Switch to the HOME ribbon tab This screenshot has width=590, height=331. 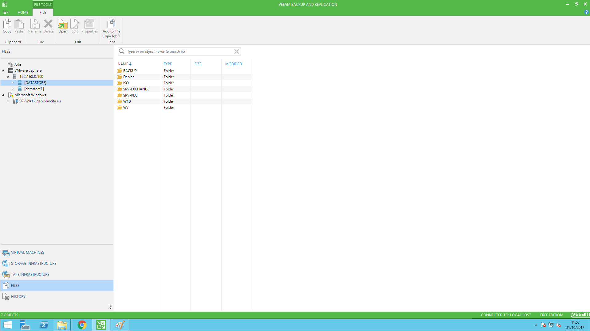click(23, 13)
